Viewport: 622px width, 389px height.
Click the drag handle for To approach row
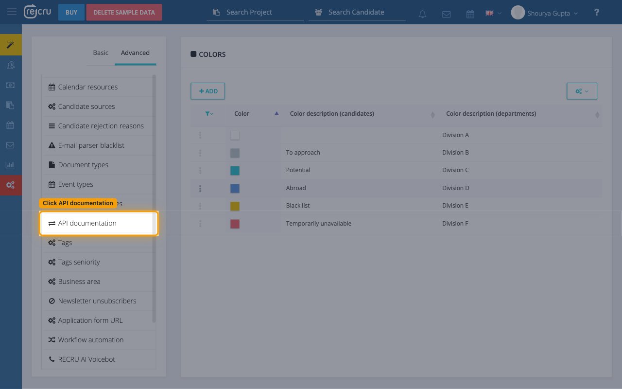[200, 153]
